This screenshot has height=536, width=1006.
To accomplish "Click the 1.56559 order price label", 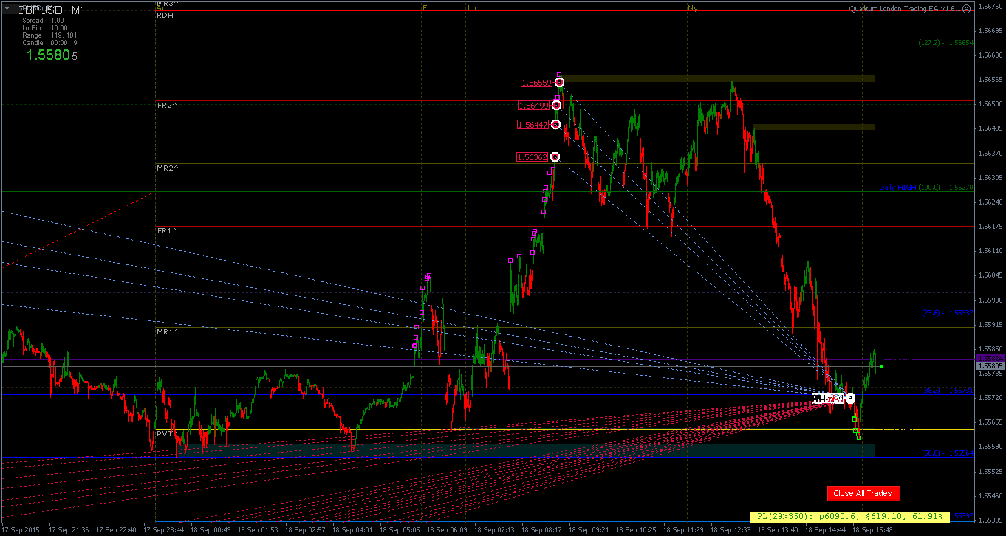I will [x=536, y=83].
